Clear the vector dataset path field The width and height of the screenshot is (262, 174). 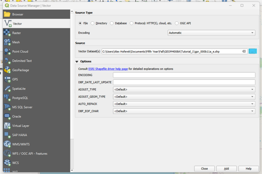[x=244, y=51]
